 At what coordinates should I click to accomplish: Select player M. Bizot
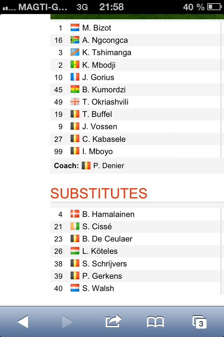coord(97,28)
